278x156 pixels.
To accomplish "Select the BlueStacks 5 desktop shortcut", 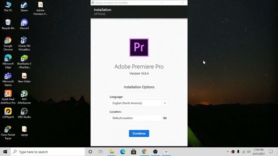I will tap(24, 62).
